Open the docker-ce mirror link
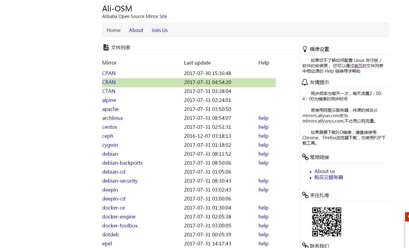Viewport: 409px width, 248px height. tap(114, 208)
